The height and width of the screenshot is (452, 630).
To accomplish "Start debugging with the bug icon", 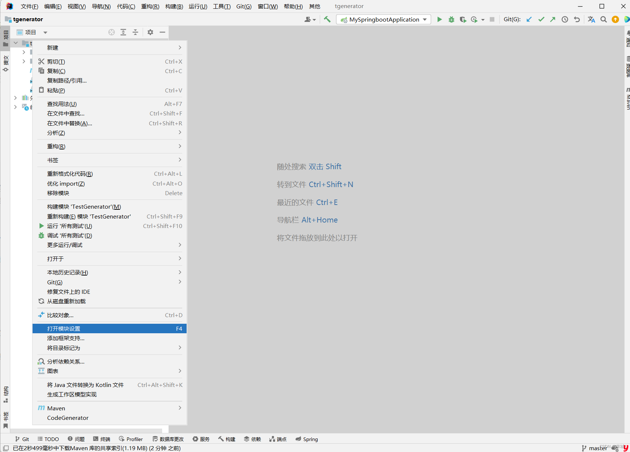I will [451, 19].
